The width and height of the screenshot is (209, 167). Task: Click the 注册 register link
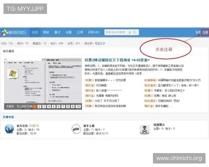205,32
